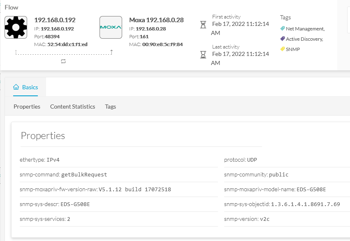
Task: Open the Moxa 192.168.0.28 destination component
Action: [156, 20]
